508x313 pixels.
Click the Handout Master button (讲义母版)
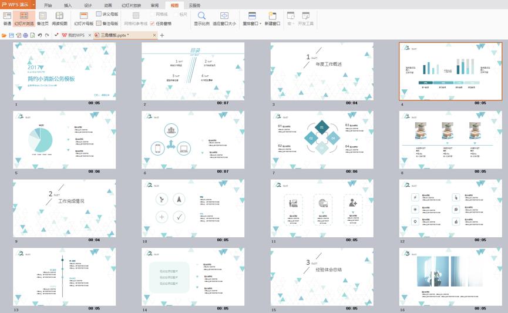107,14
